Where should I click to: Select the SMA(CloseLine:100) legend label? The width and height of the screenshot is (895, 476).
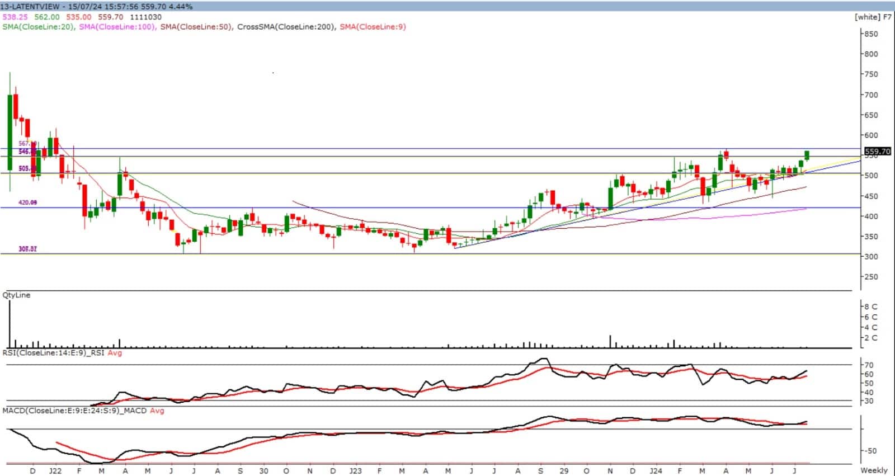pos(117,26)
